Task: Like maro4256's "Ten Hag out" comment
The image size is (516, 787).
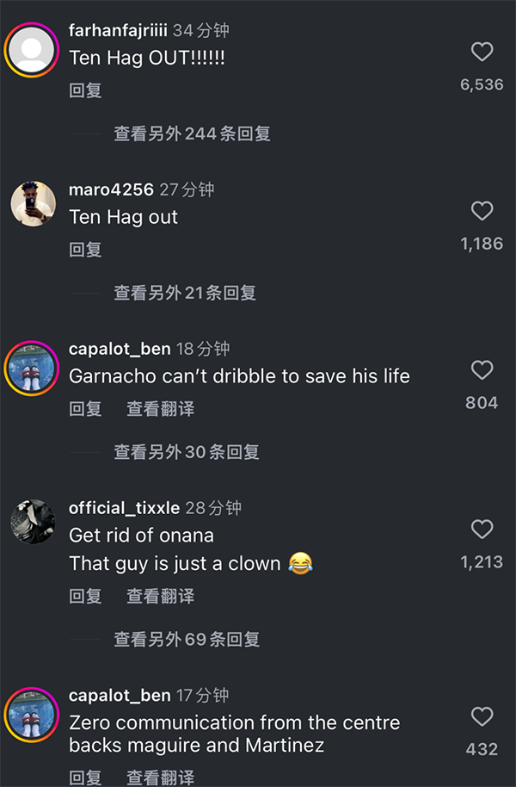Action: (x=482, y=211)
